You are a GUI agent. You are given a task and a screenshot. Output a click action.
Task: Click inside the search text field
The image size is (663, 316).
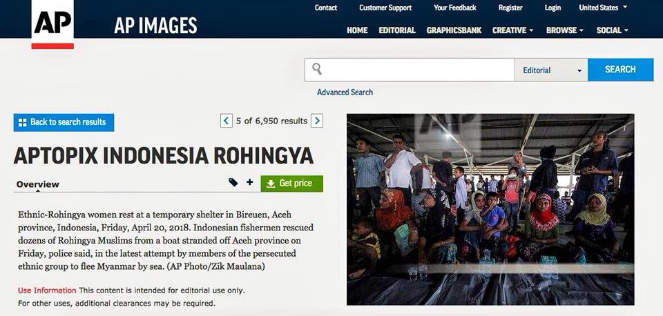(x=419, y=70)
